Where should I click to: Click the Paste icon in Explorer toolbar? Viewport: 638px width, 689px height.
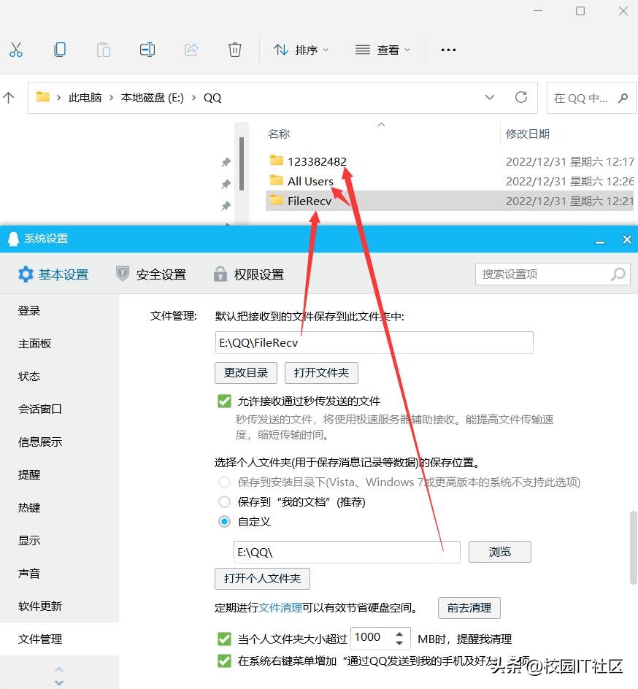click(103, 50)
